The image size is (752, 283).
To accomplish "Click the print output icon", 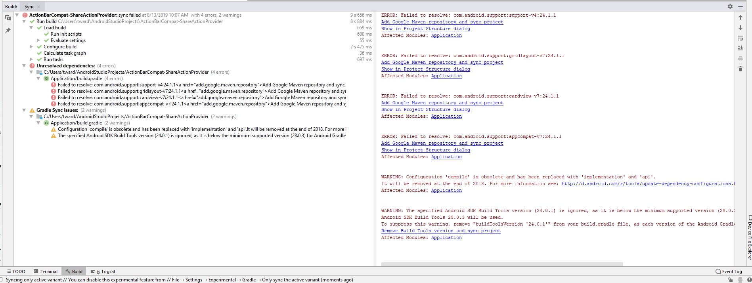I will pyautogui.click(x=740, y=59).
